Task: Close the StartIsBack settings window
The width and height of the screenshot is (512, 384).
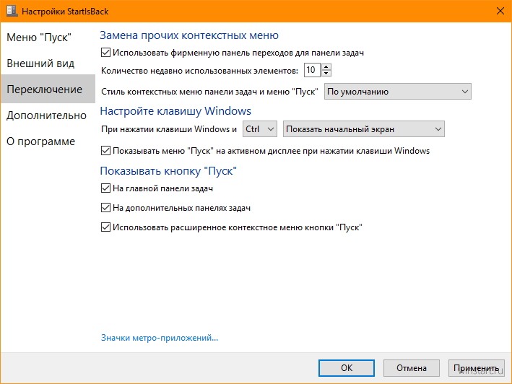Action: tap(500, 11)
